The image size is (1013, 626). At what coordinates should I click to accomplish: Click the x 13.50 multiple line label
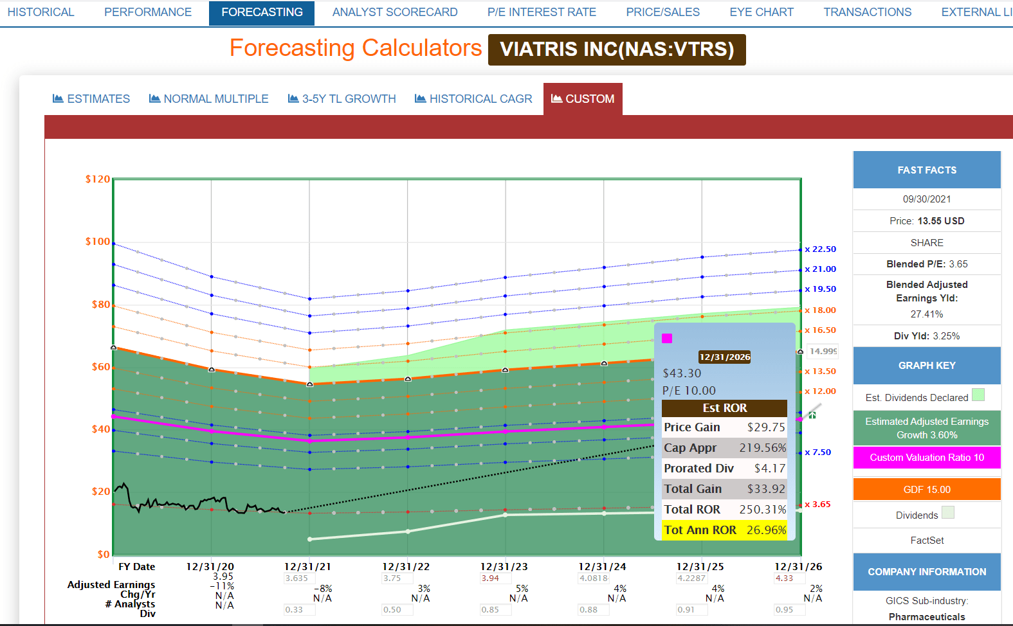[x=821, y=371]
